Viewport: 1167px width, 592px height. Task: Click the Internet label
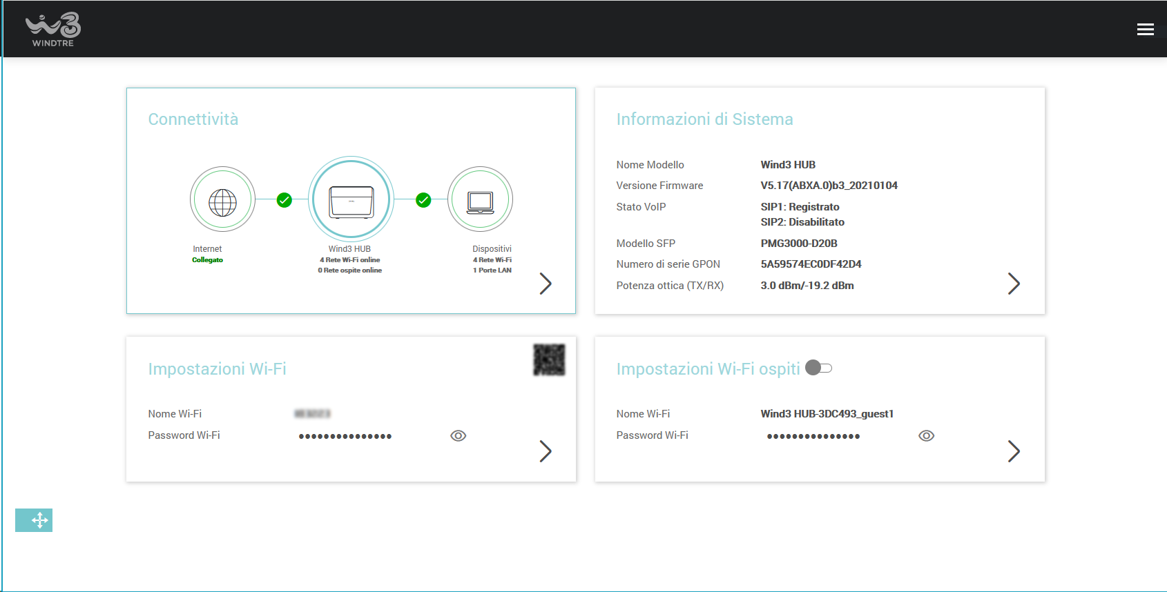pos(207,249)
